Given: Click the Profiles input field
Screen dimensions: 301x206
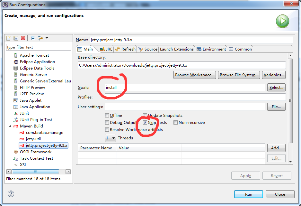Looking at the screenshot, I should [195, 97].
